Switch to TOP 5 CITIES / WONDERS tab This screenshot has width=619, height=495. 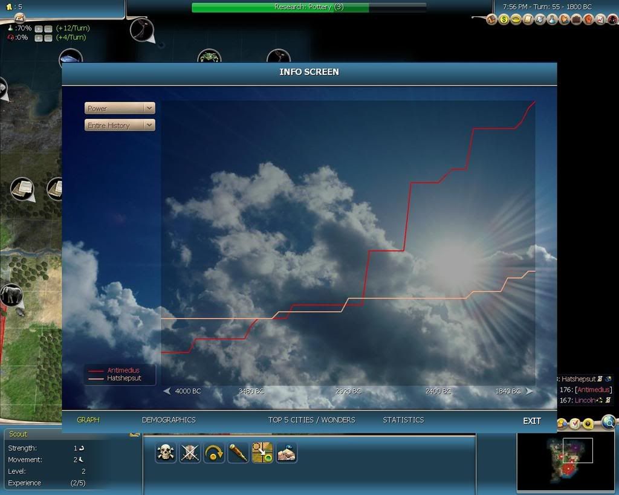(311, 420)
